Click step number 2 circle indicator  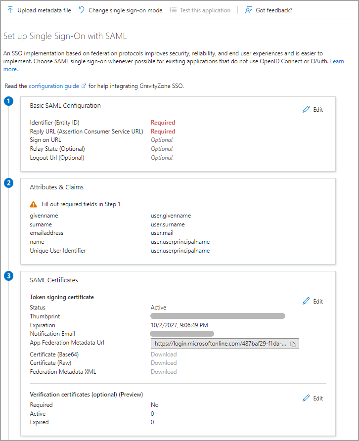point(8,183)
